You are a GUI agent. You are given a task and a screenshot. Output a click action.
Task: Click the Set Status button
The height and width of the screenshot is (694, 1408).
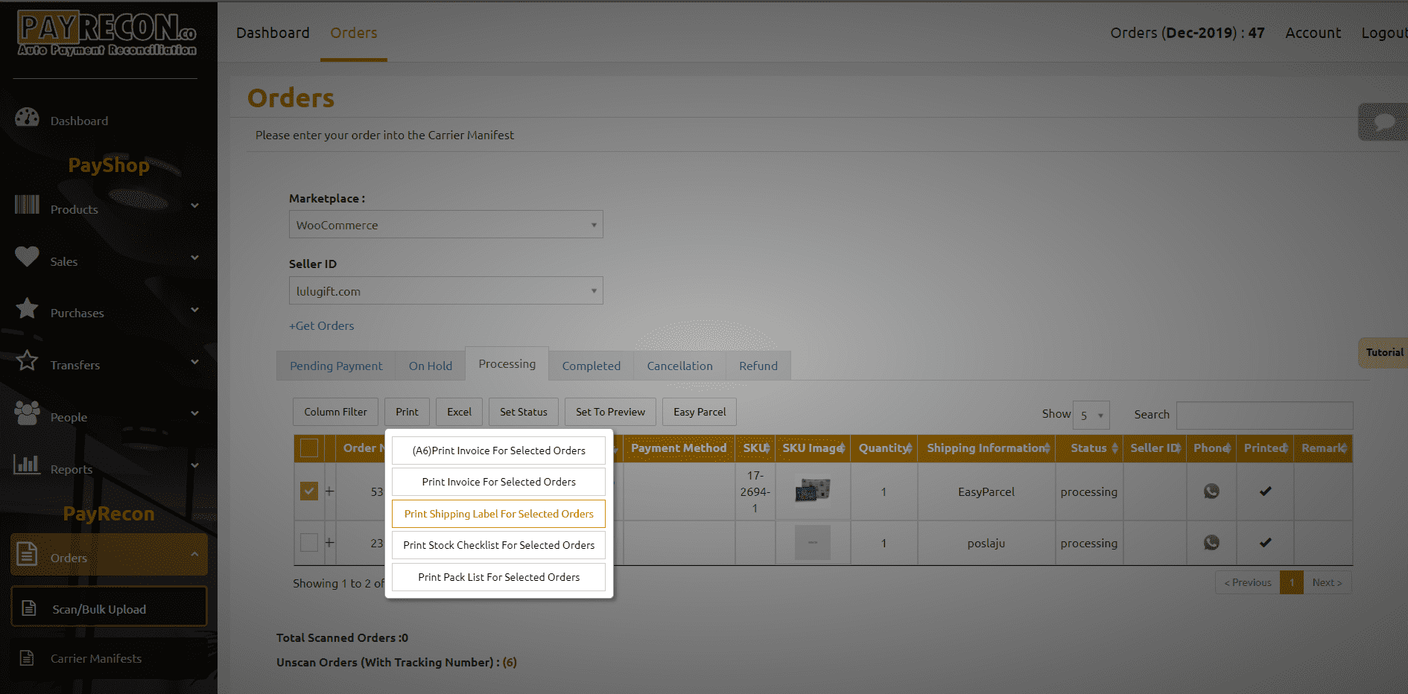[524, 412]
